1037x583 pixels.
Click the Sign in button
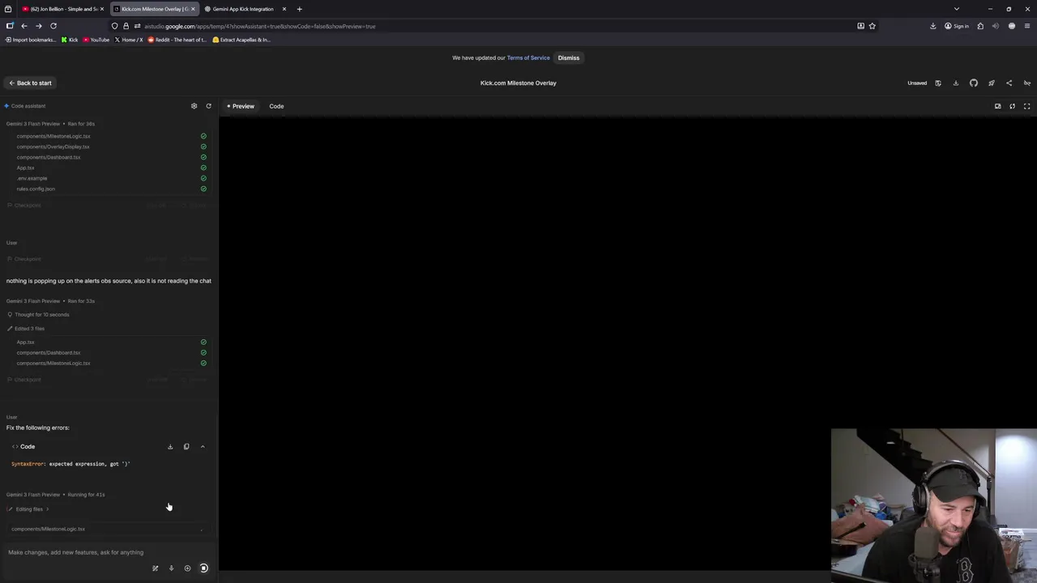957,26
